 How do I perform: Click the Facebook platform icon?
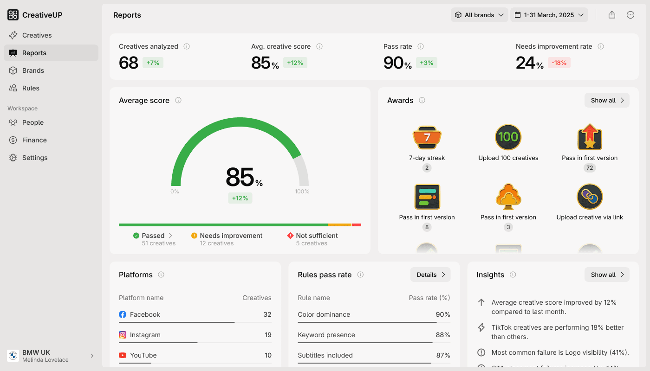[x=123, y=314]
